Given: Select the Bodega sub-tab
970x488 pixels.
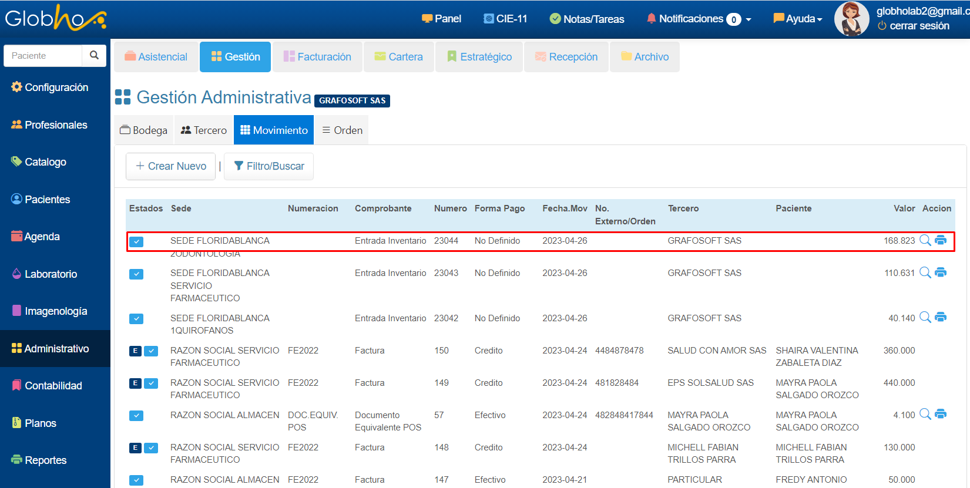Looking at the screenshot, I should coord(144,130).
